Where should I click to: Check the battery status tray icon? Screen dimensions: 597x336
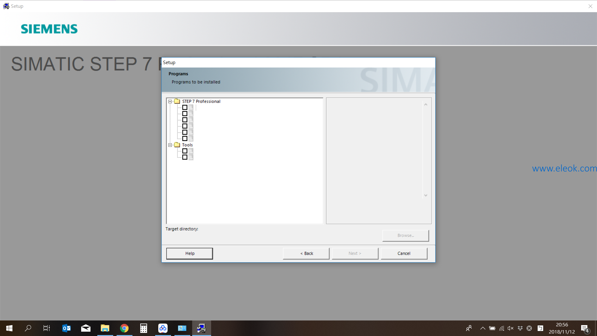tap(492, 328)
